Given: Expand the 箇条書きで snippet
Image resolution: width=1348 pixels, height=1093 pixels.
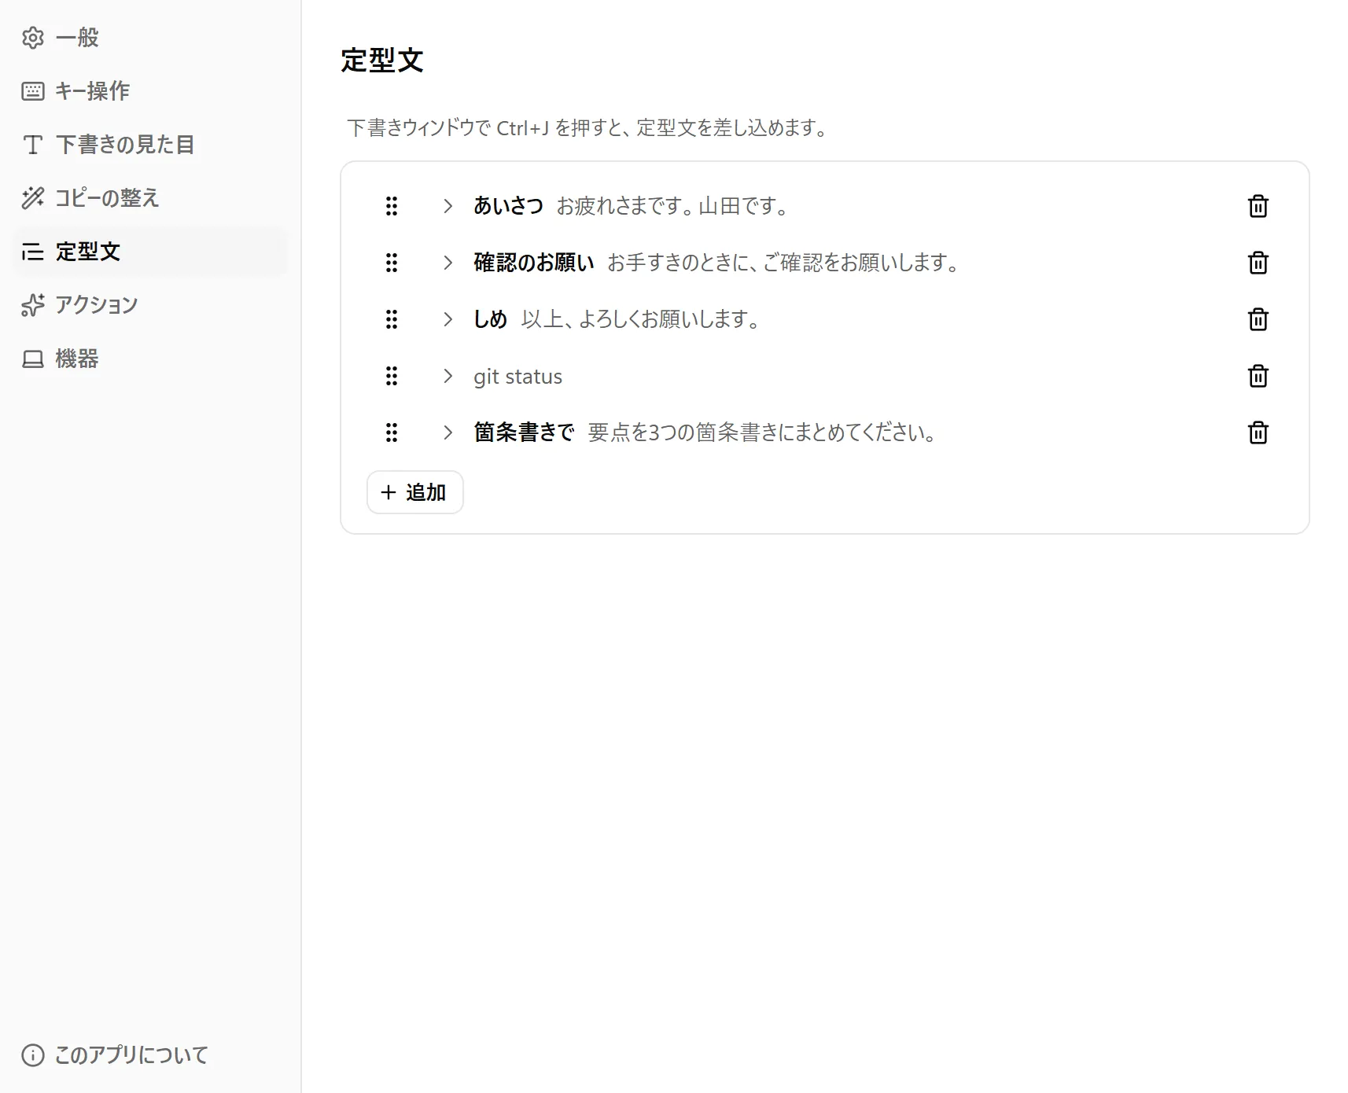Looking at the screenshot, I should (447, 432).
